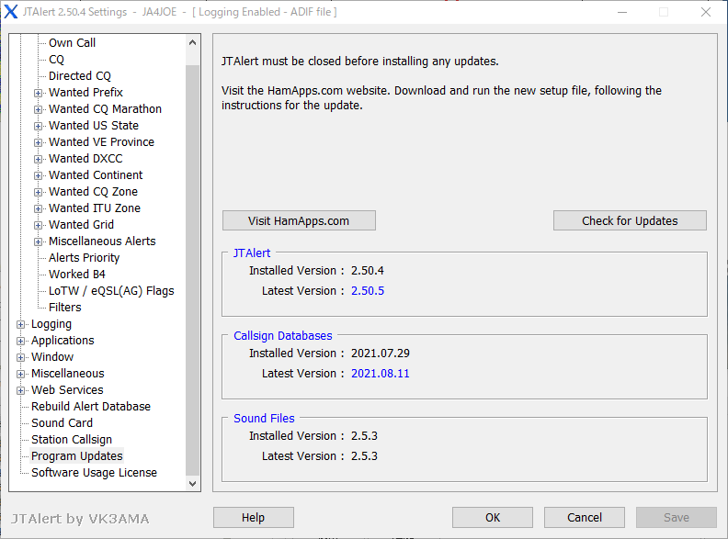Select Own Call in settings tree
The height and width of the screenshot is (539, 728).
(x=72, y=42)
